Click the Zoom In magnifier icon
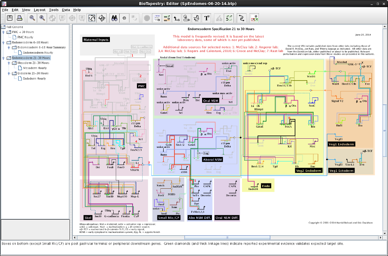Image resolution: width=388 pixels, height=256 pixels. [42, 18]
